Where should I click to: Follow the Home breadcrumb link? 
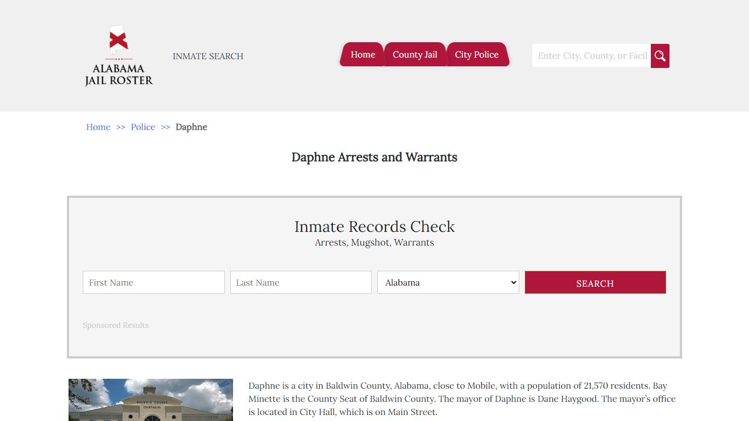pos(98,127)
